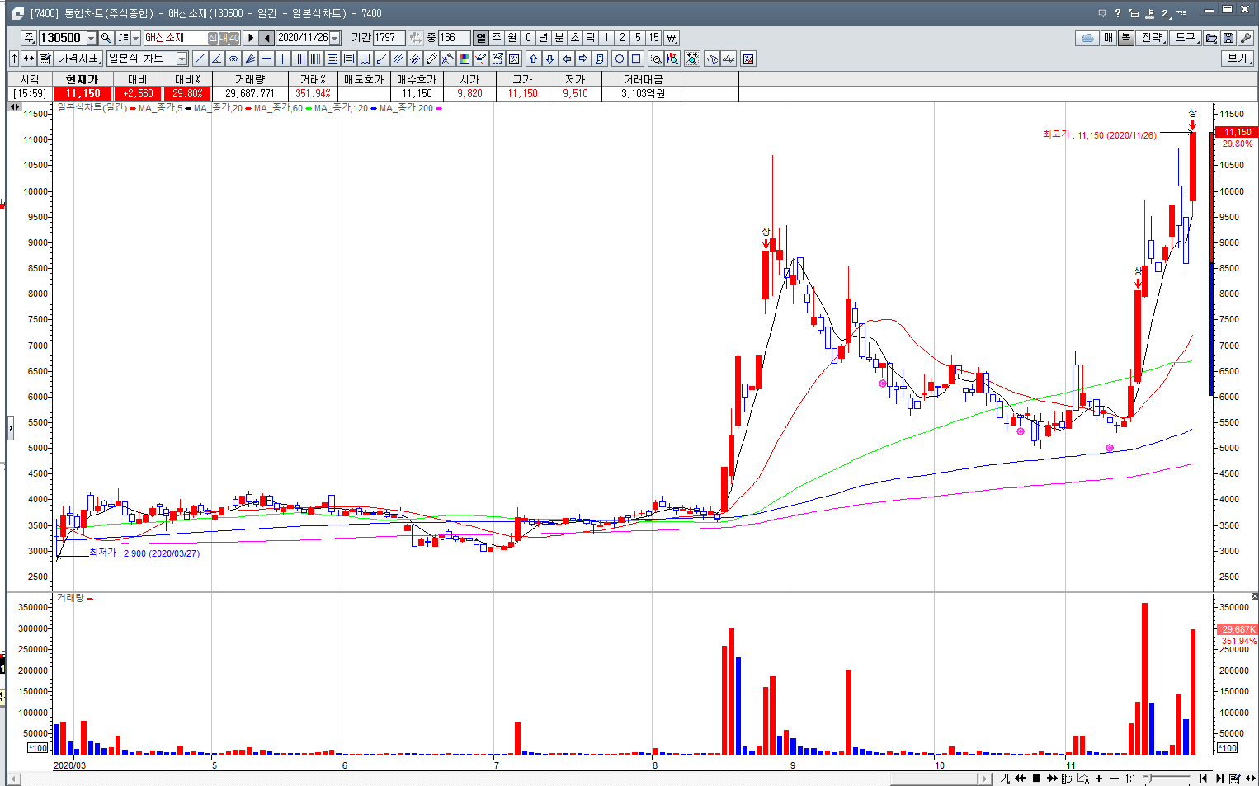Toggle minute (분) period button
This screenshot has width=1259, height=786.
click(x=559, y=38)
